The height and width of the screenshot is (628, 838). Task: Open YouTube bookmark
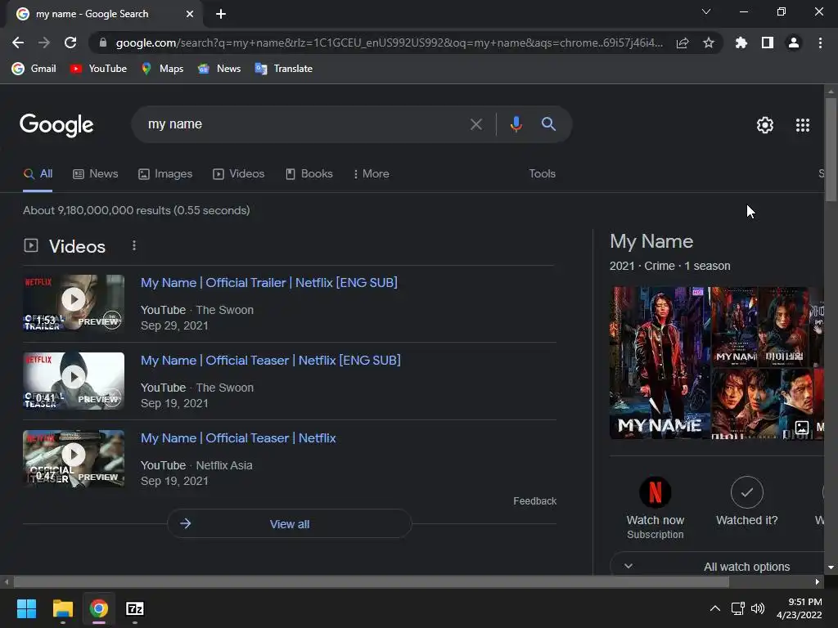[99, 69]
